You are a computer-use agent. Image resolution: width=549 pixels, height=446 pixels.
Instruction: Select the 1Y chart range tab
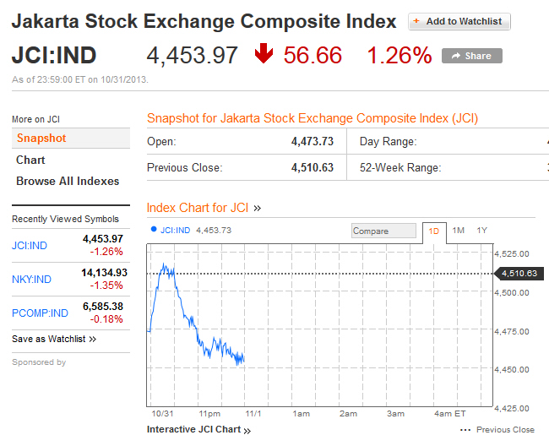481,230
